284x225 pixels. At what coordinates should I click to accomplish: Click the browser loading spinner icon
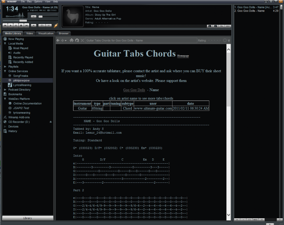click(x=225, y=40)
